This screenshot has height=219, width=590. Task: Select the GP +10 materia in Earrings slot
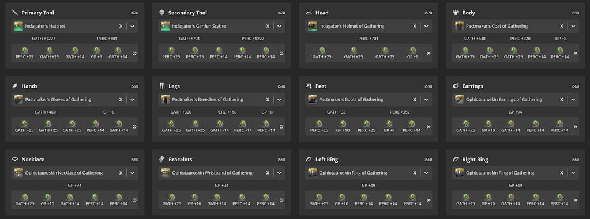tap(488, 126)
